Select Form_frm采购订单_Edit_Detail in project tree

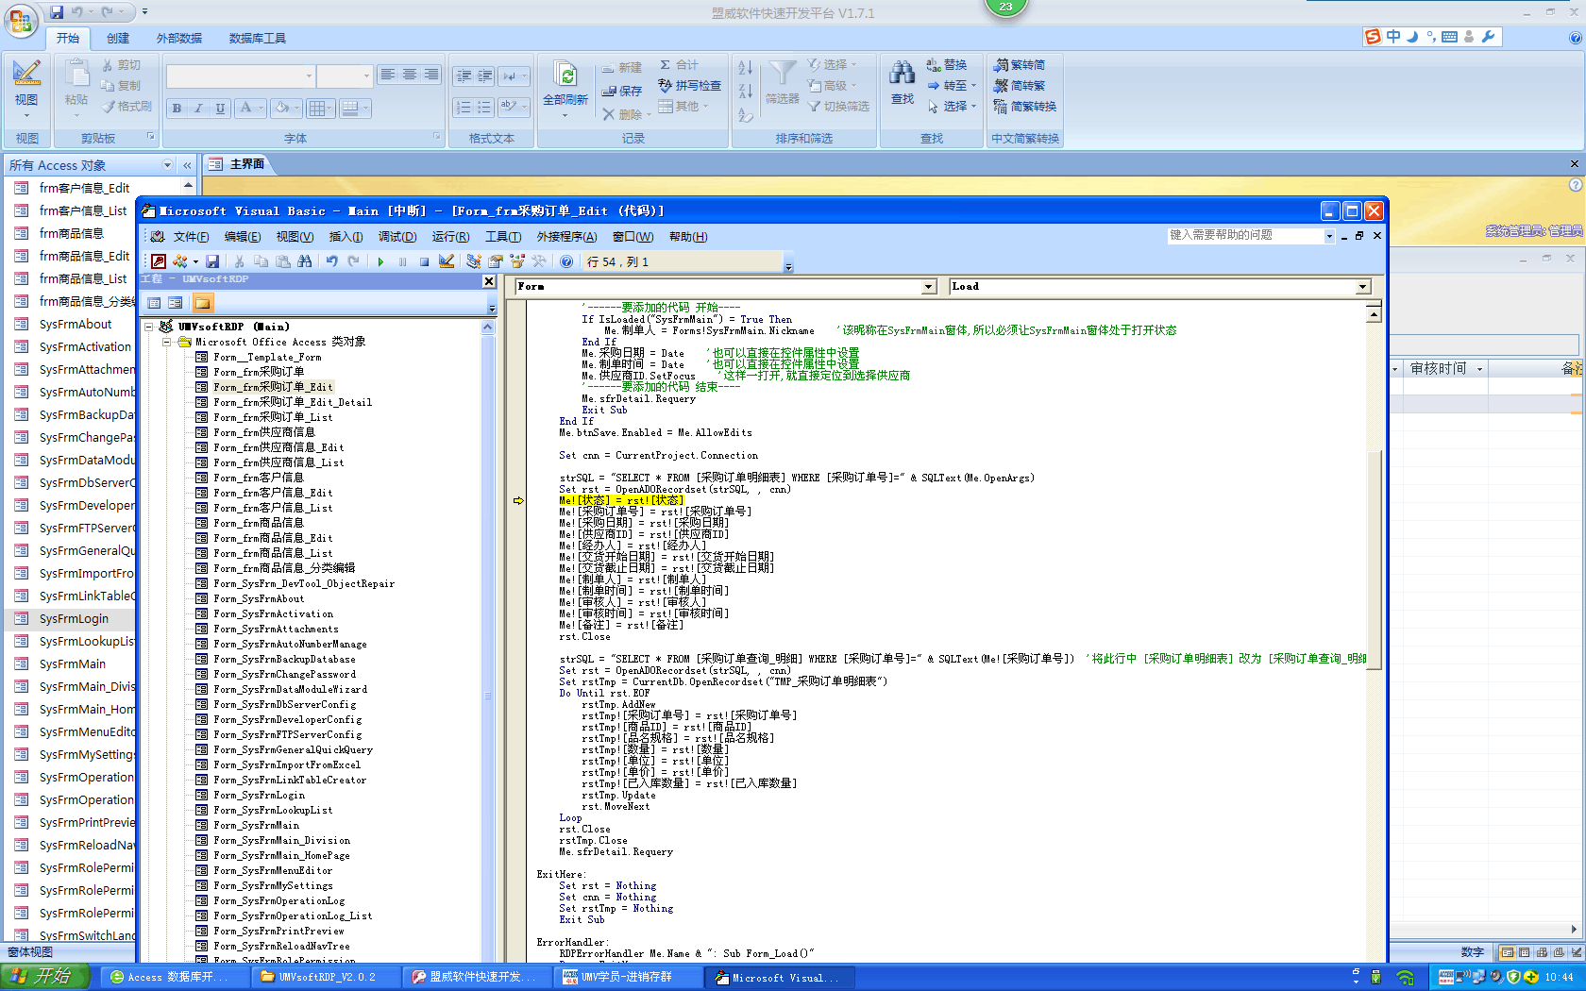coord(293,402)
